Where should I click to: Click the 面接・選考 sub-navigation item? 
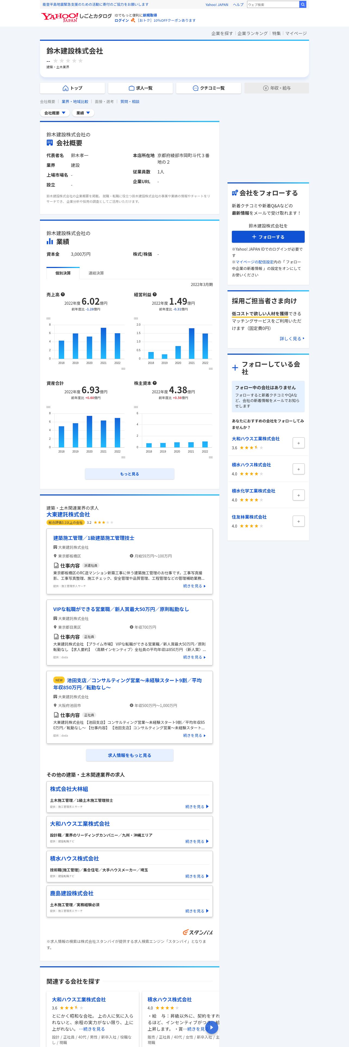(x=104, y=102)
